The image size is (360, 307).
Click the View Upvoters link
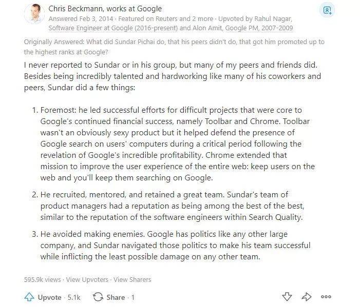tap(87, 279)
